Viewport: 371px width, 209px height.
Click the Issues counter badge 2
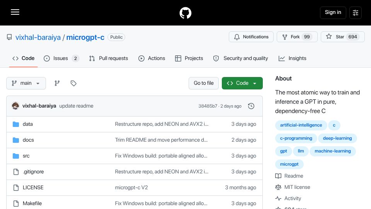tap(75, 58)
